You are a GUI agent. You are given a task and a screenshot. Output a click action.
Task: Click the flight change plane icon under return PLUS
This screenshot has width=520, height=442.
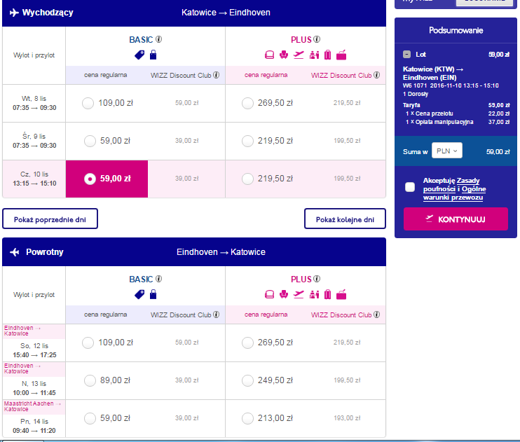(x=299, y=294)
